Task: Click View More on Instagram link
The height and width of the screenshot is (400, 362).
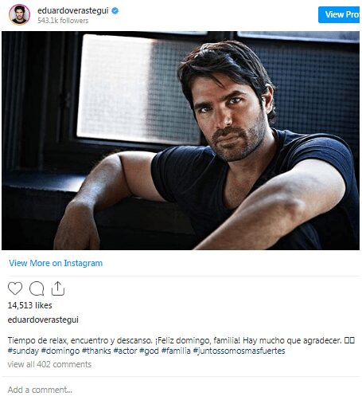Action: coord(56,263)
